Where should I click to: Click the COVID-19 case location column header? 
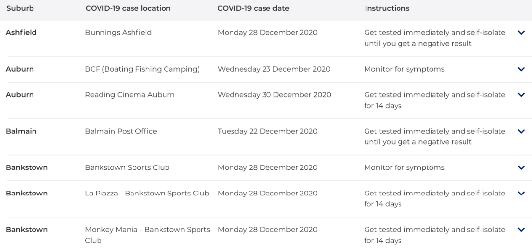click(128, 8)
